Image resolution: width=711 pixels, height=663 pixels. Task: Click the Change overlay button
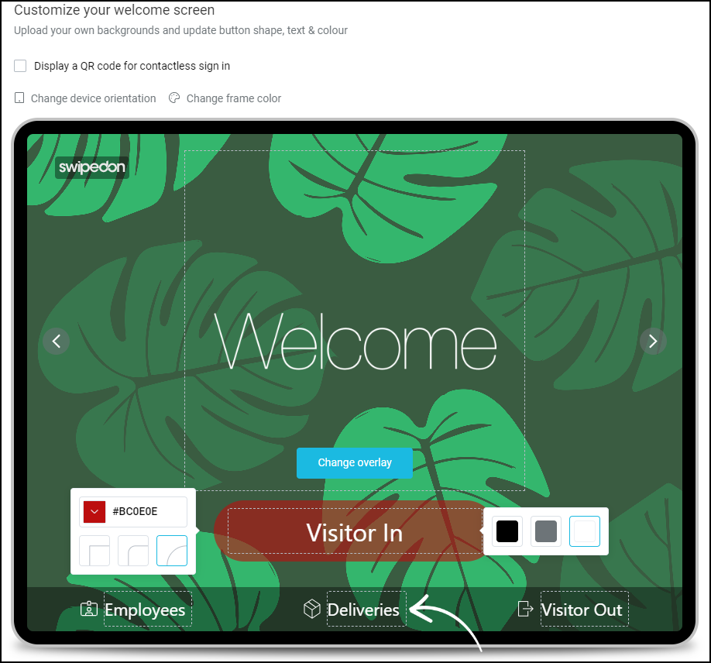[x=355, y=463]
